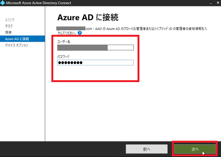221x157 pixels.
Task: Click the blue help question mark icon
Action: click(80, 33)
